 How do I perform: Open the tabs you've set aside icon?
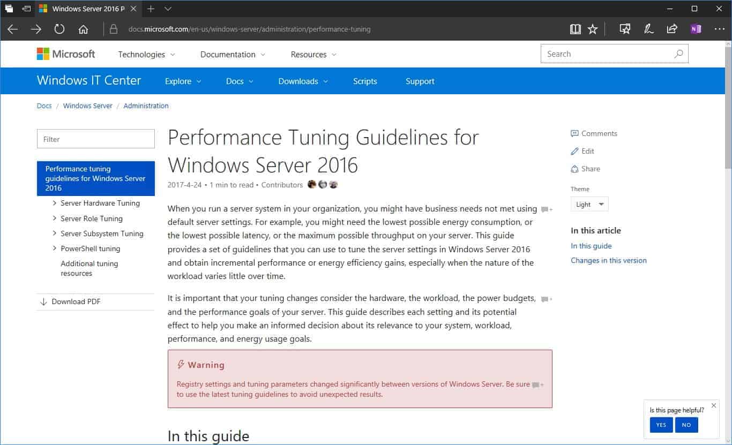click(x=9, y=9)
